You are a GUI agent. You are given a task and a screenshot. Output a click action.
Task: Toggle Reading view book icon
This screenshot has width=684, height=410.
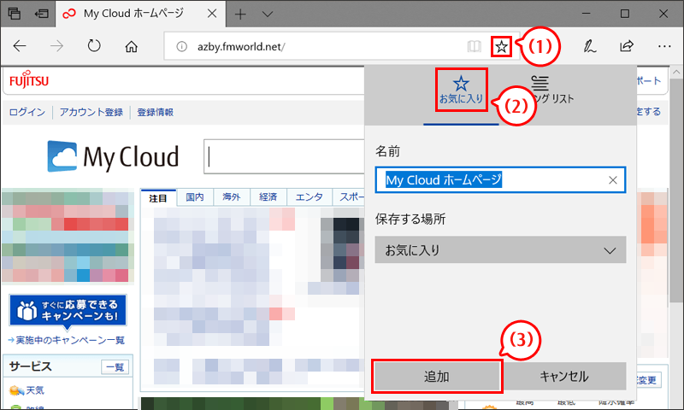475,46
